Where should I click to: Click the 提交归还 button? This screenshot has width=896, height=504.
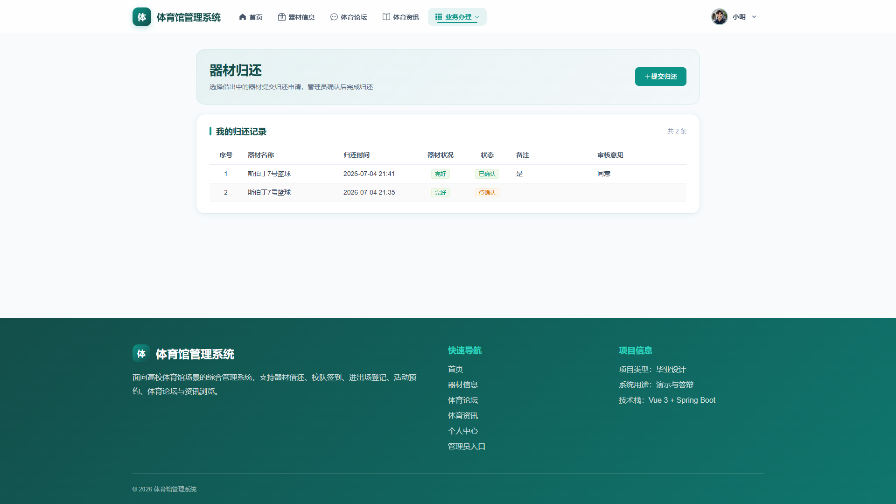[661, 77]
